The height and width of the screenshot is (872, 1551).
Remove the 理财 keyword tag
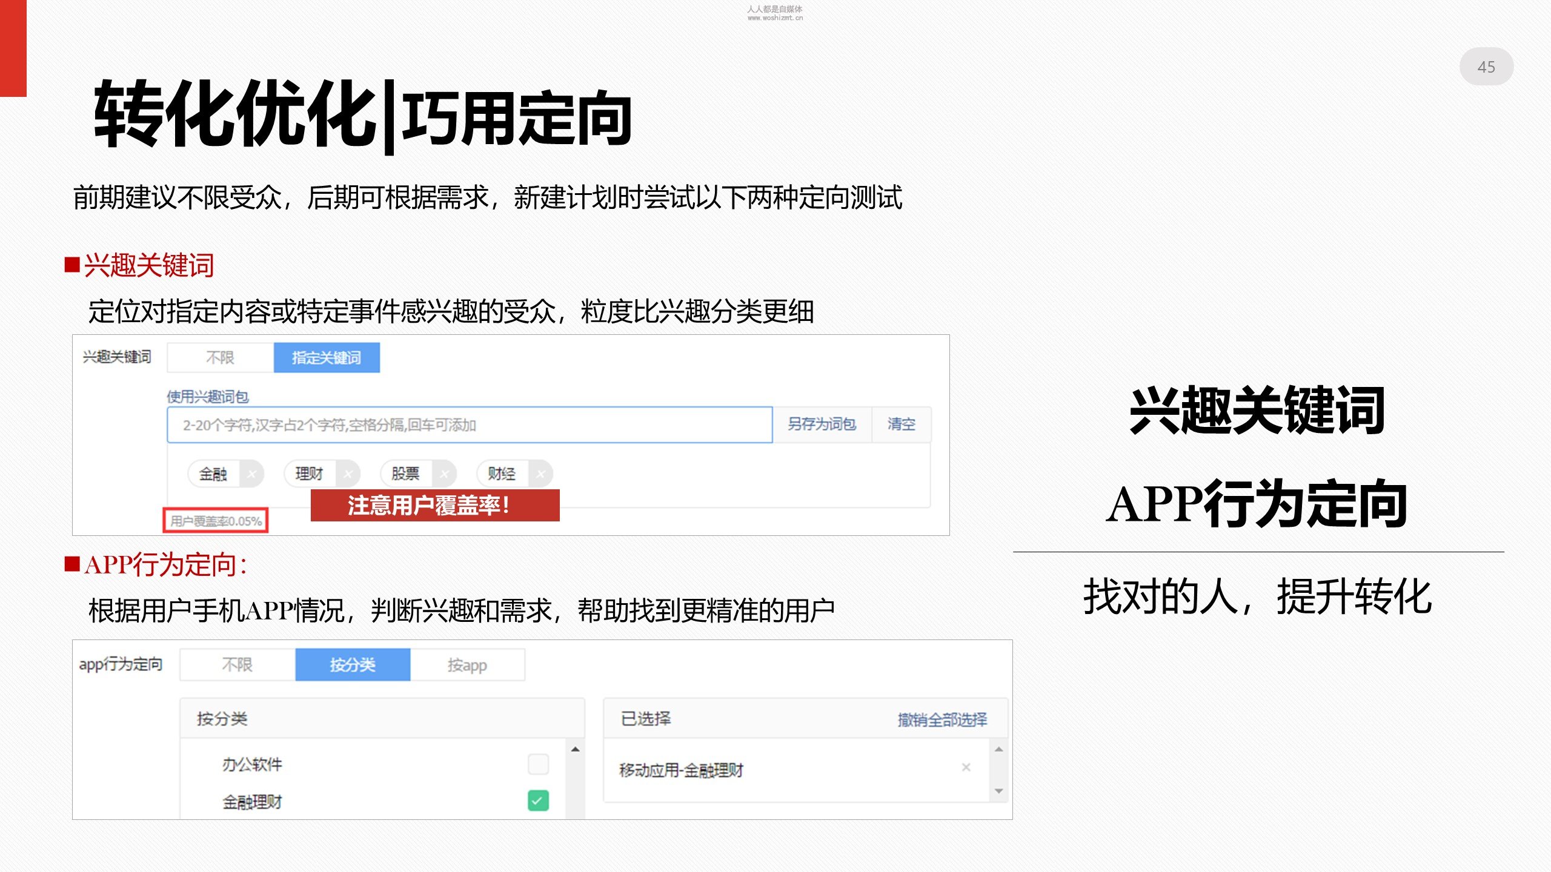point(348,474)
